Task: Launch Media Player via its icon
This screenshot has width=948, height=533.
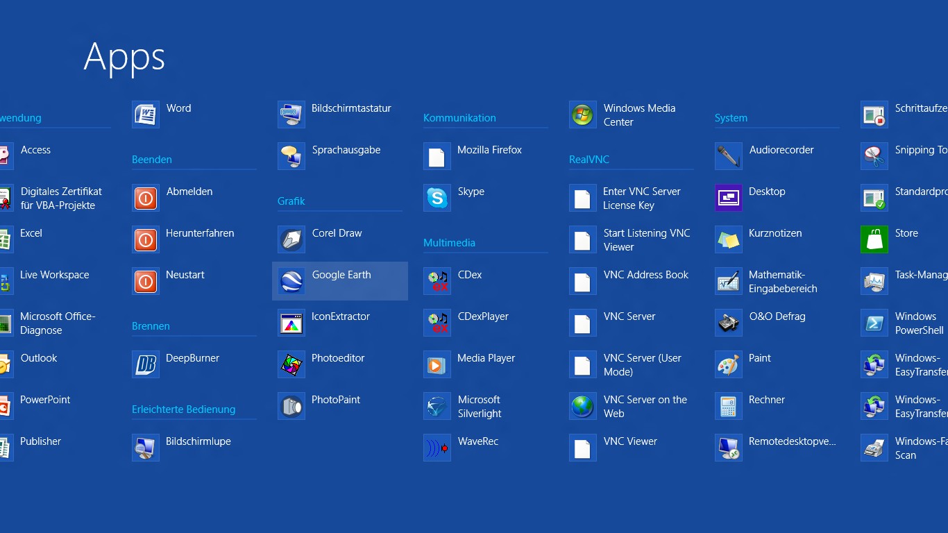Action: point(437,364)
